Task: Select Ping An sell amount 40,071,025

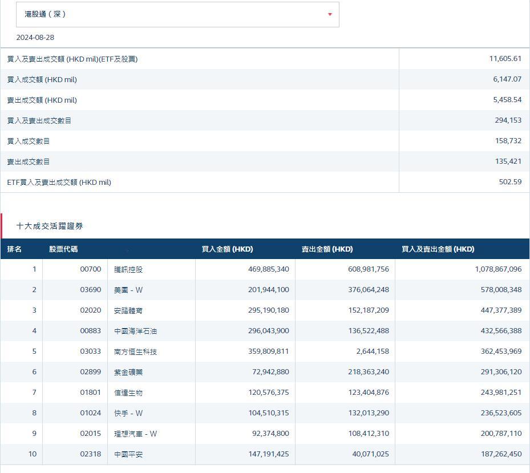Action: tap(370, 454)
